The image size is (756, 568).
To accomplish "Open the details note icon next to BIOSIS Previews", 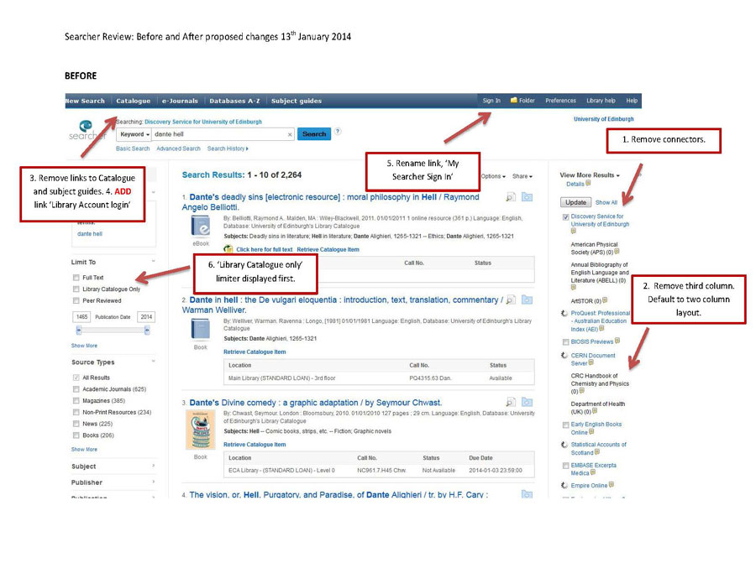I will point(617,341).
